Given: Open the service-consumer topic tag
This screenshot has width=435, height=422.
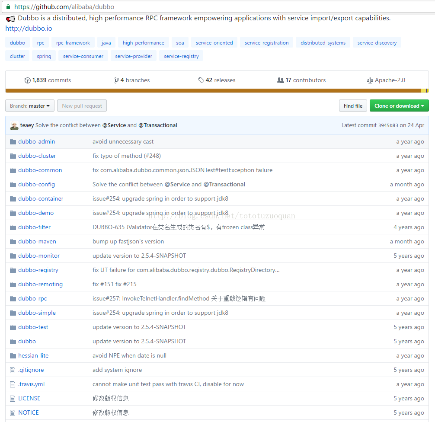Looking at the screenshot, I should 83,56.
